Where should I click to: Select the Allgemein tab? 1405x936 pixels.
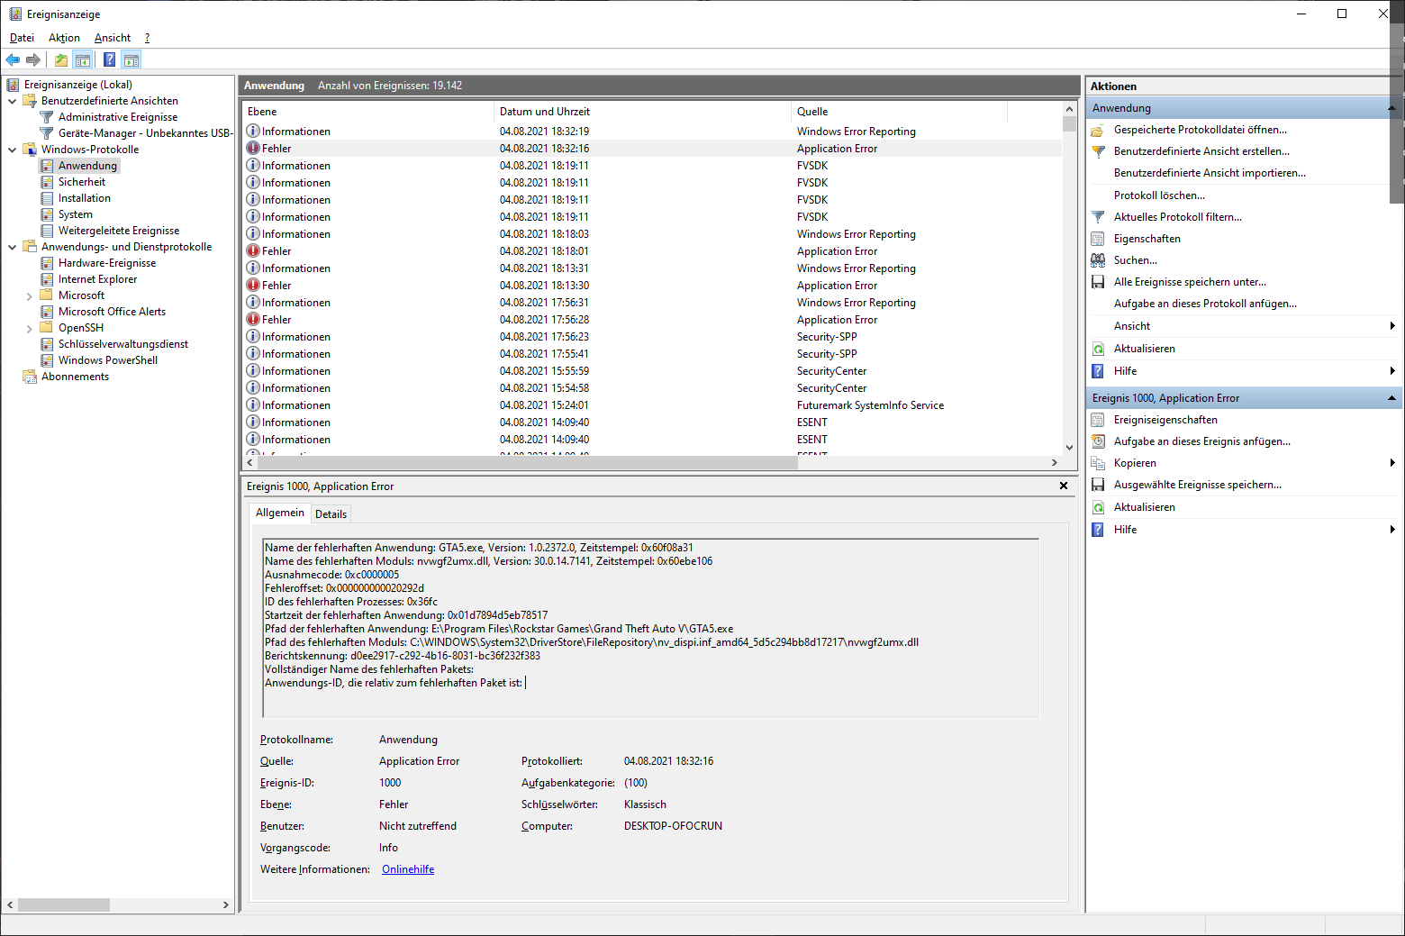[280, 513]
